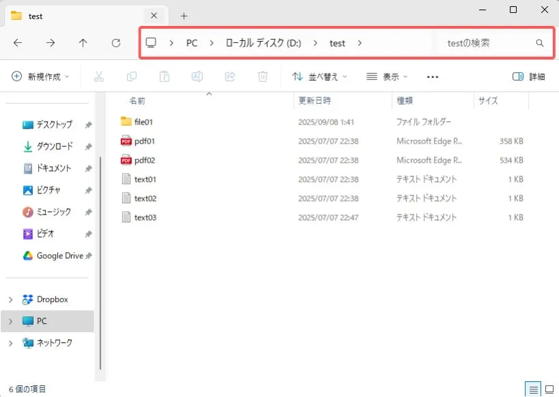Click the Rename icon in toolbar
559x397 pixels.
pyautogui.click(x=197, y=77)
